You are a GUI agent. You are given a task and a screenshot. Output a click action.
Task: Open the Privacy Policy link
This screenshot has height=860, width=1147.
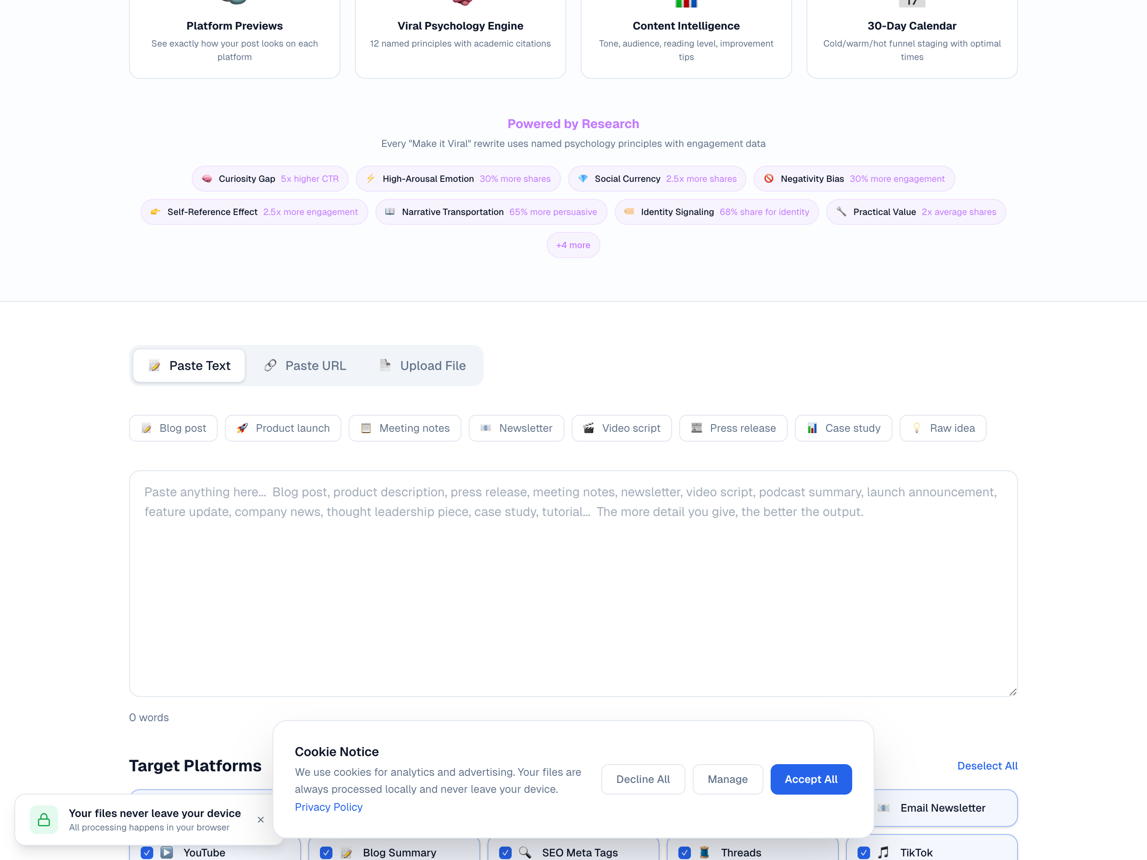(x=329, y=807)
